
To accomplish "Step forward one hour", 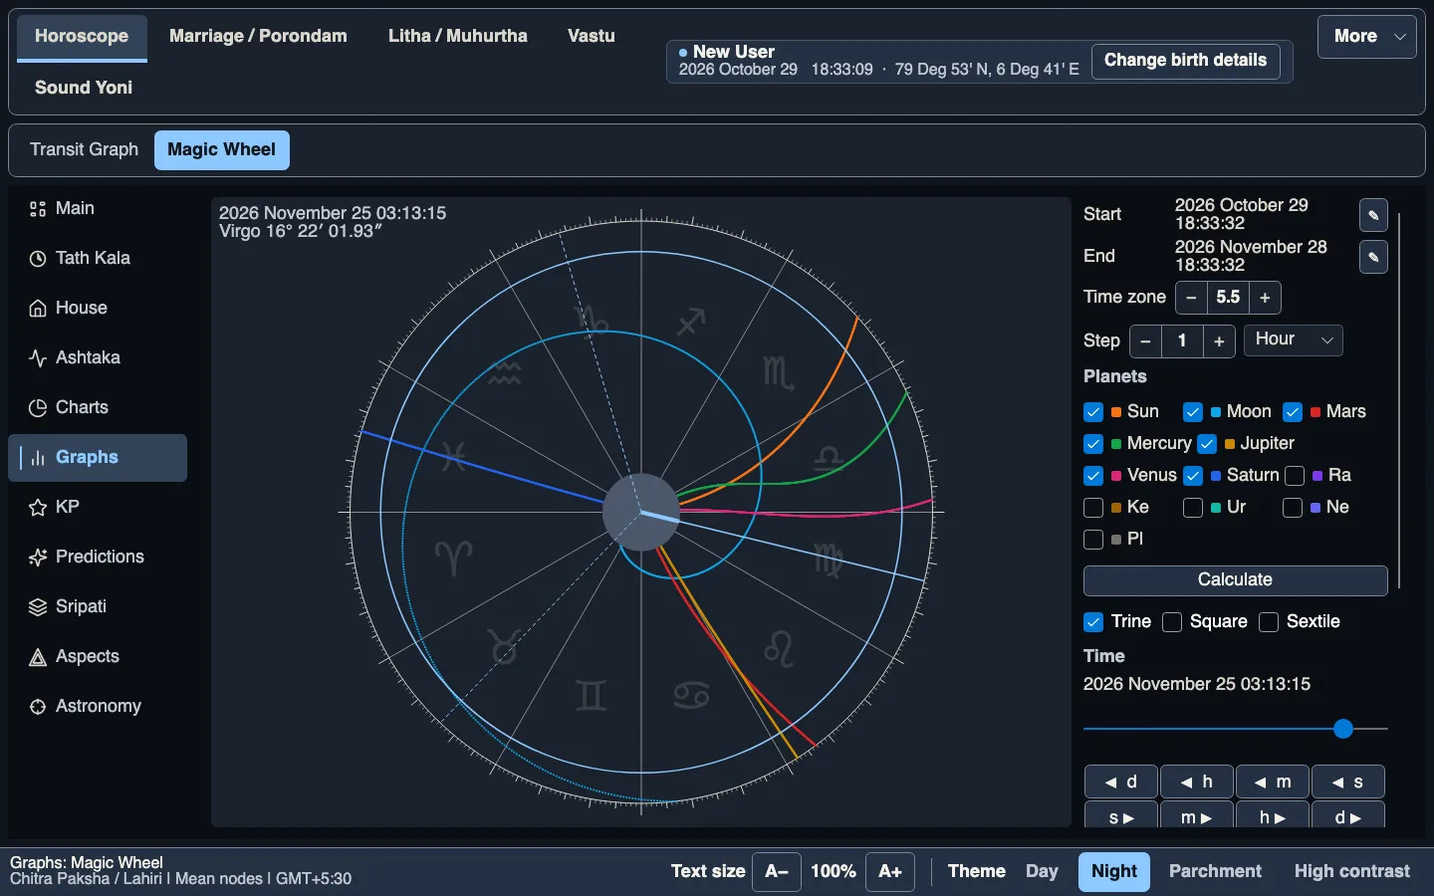I will tap(1273, 815).
